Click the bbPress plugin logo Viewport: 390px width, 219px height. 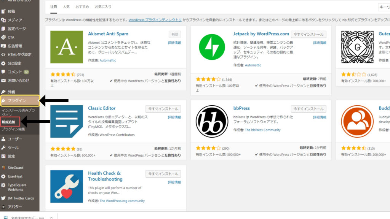[212, 121]
